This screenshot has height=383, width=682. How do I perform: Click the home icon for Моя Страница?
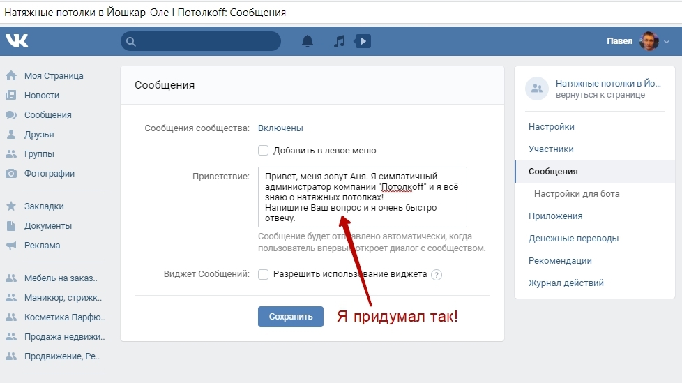[11, 76]
